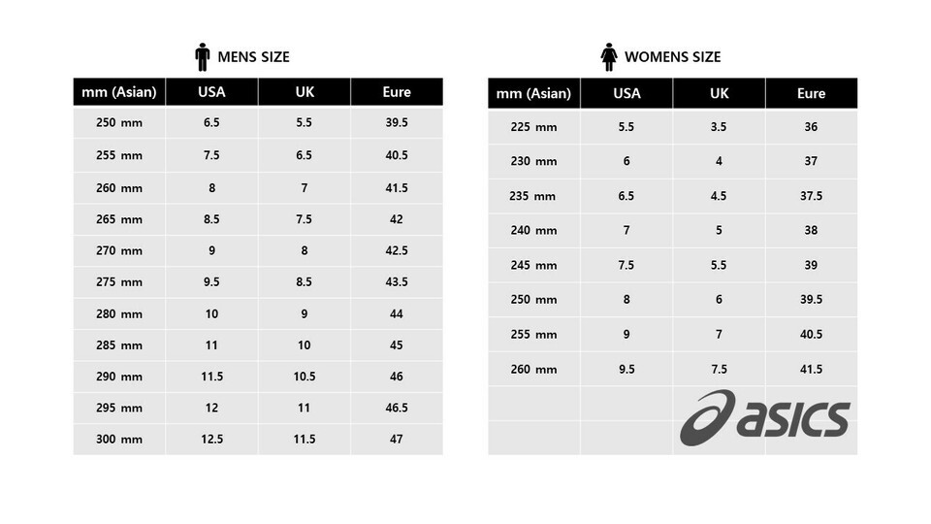This screenshot has width=931, height=524.
Task: Select the MENS SIZE heading
Action: tap(254, 57)
